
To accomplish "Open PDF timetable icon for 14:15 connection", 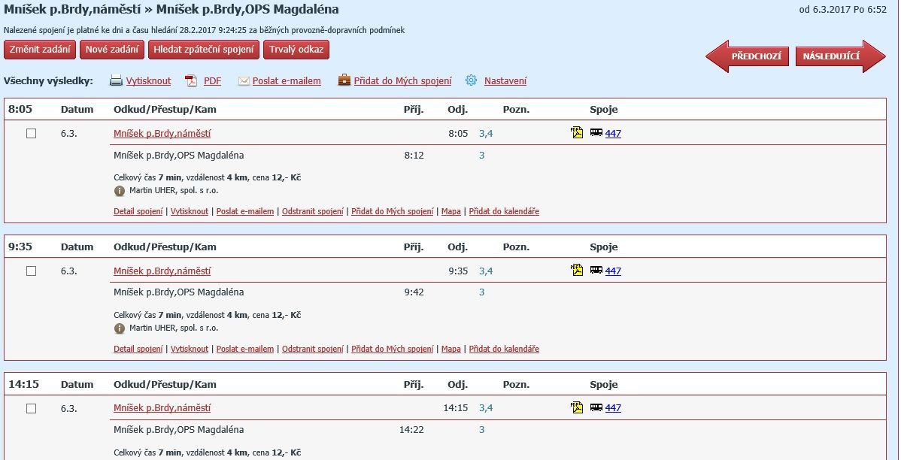I will [x=576, y=407].
